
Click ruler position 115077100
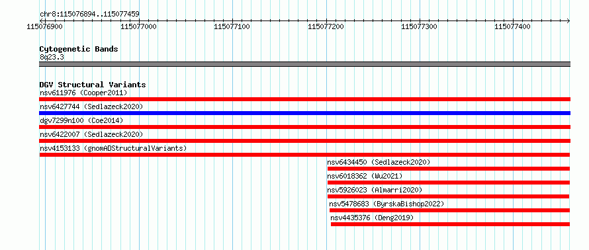232,26
